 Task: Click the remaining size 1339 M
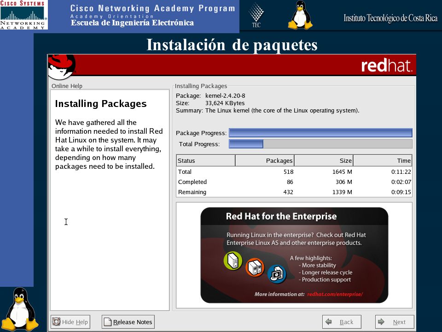pos(342,192)
